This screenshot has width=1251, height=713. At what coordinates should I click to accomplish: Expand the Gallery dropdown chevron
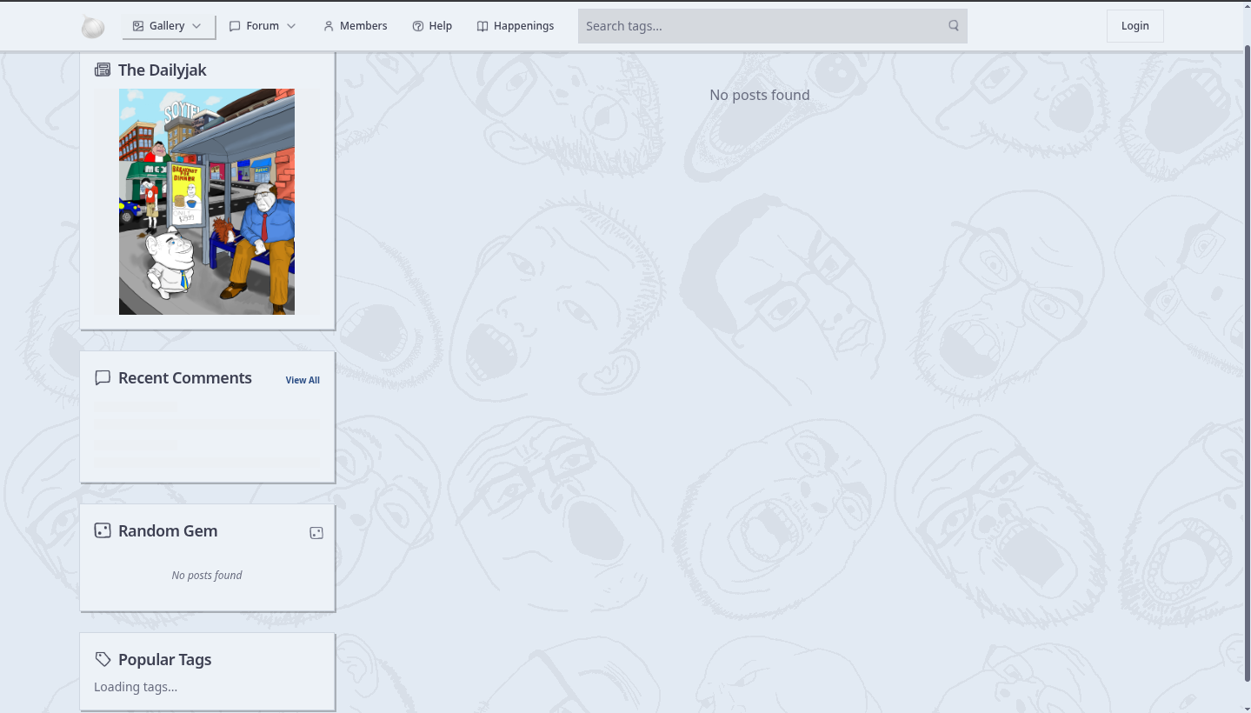tap(196, 26)
